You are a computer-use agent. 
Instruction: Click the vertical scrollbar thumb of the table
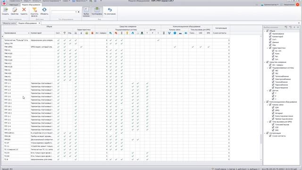(261, 139)
